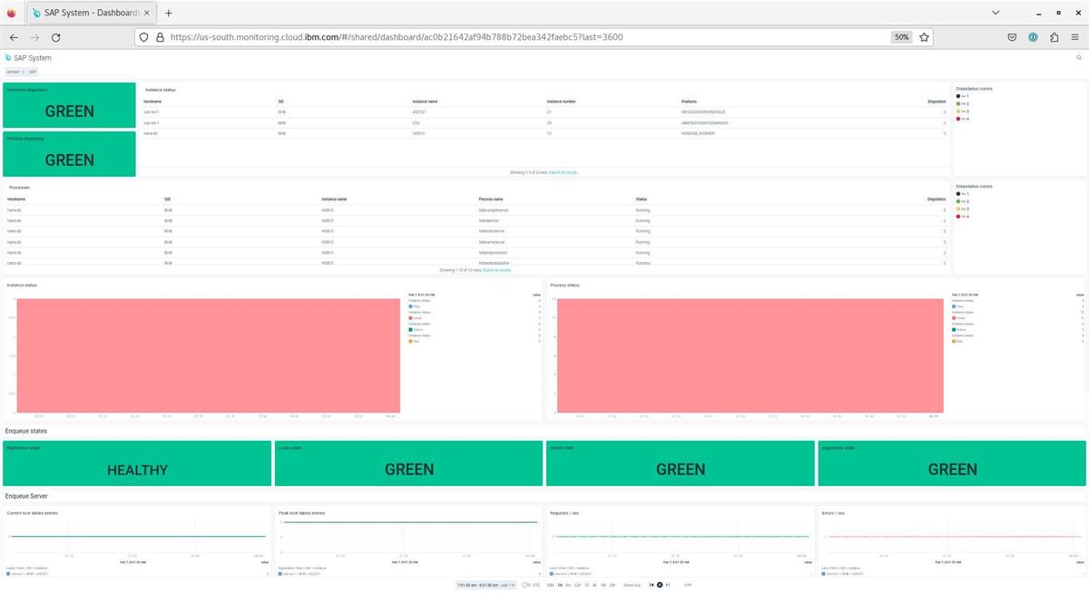The image size is (1089, 593).
Task: Open the extensions puzzle icon
Action: [1054, 37]
